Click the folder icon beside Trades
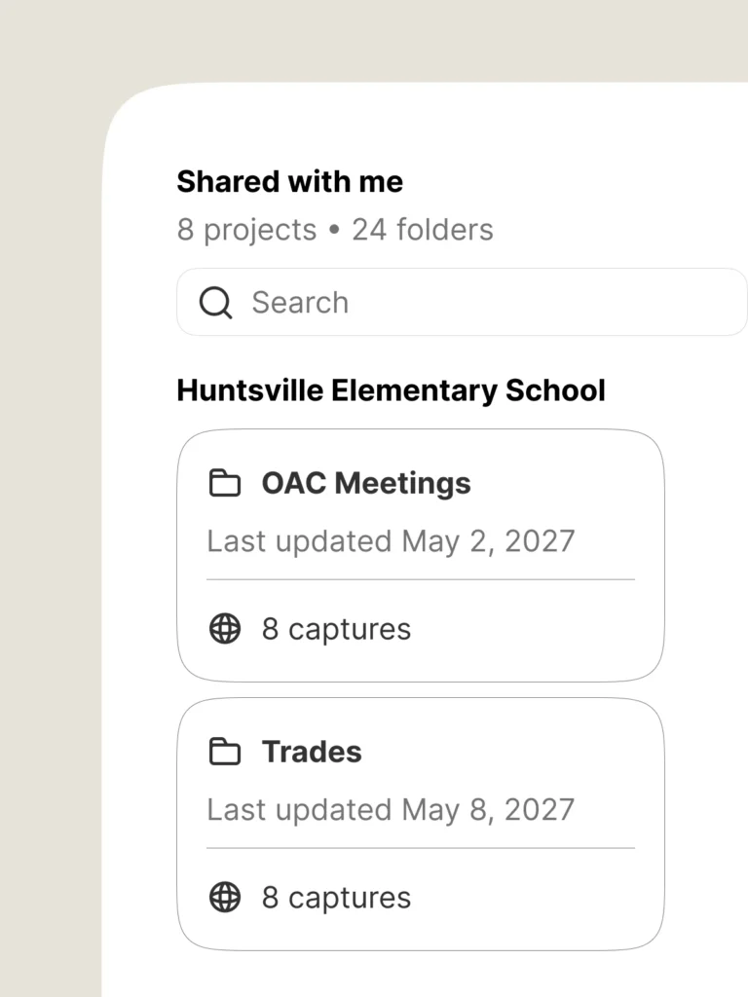 pyautogui.click(x=225, y=752)
